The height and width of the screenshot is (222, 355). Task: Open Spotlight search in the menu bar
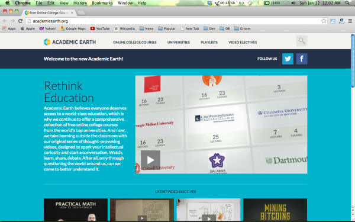pyautogui.click(x=347, y=3)
